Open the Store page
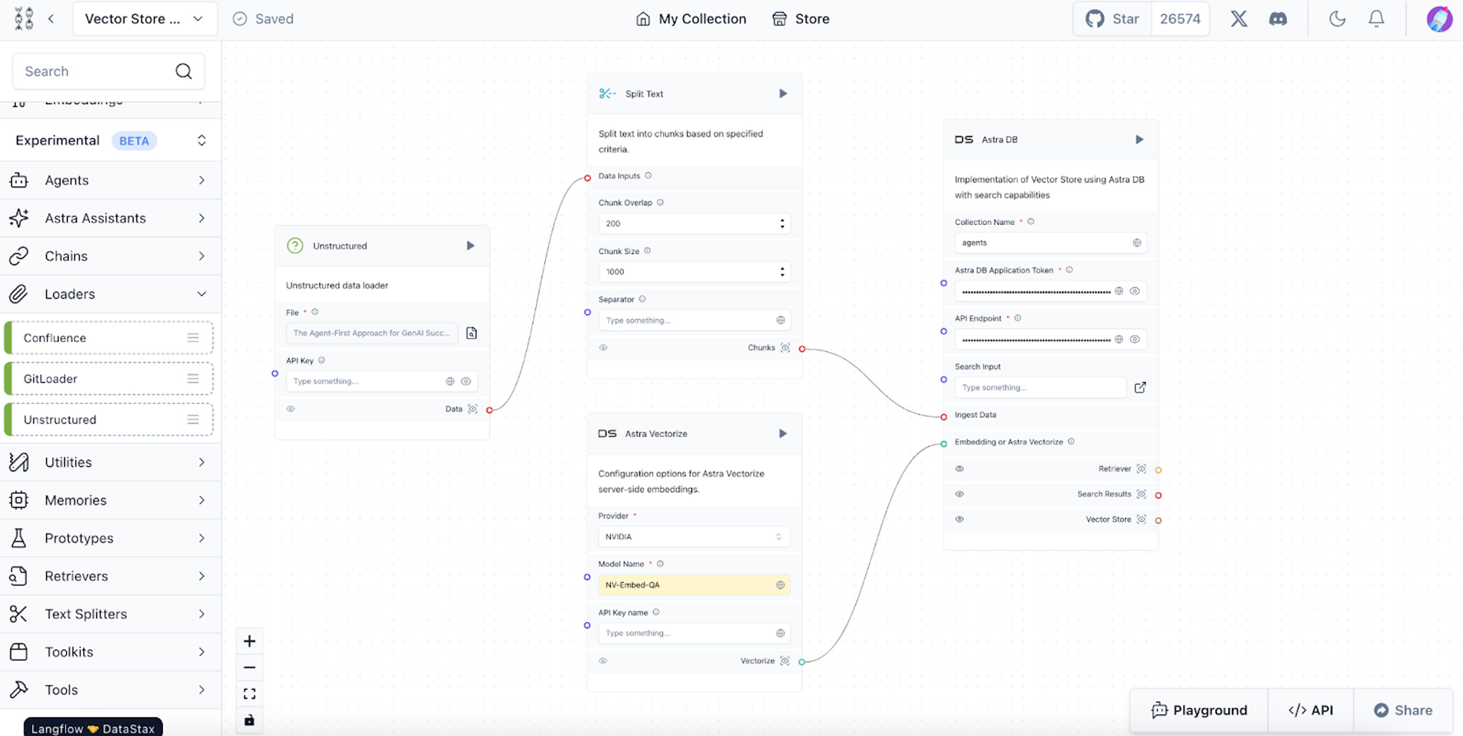The height and width of the screenshot is (736, 1463). (801, 19)
